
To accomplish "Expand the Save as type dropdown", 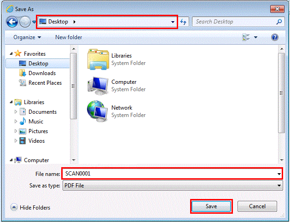I will point(279,186).
